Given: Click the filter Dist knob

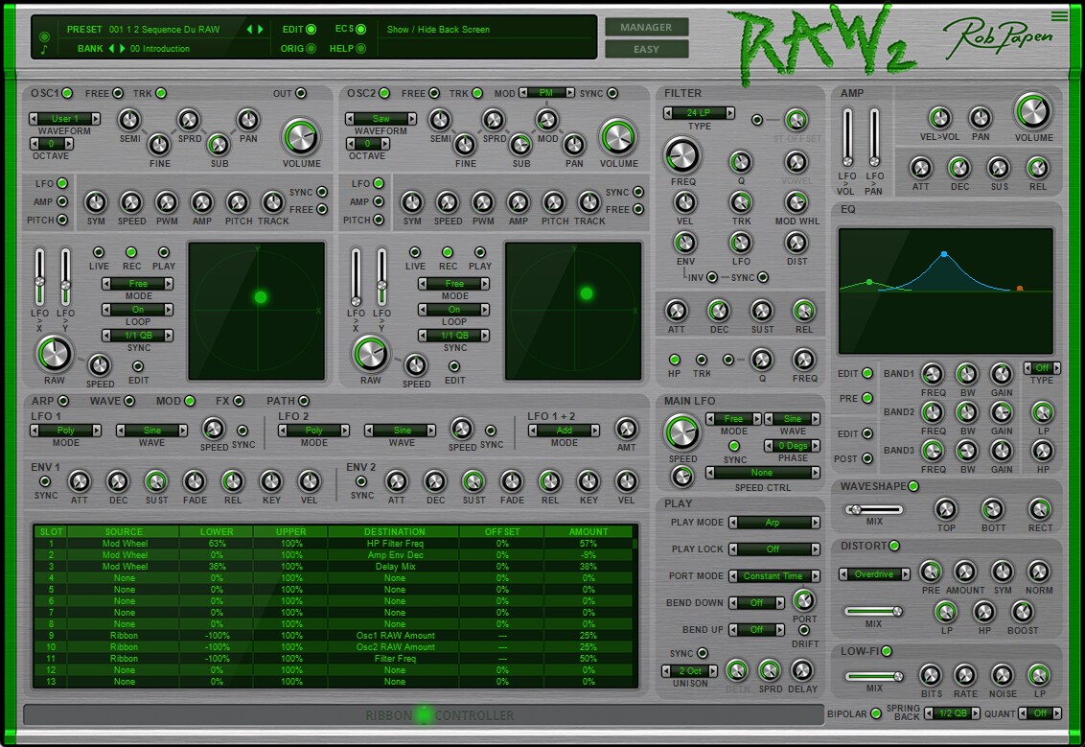Looking at the screenshot, I should click(796, 243).
